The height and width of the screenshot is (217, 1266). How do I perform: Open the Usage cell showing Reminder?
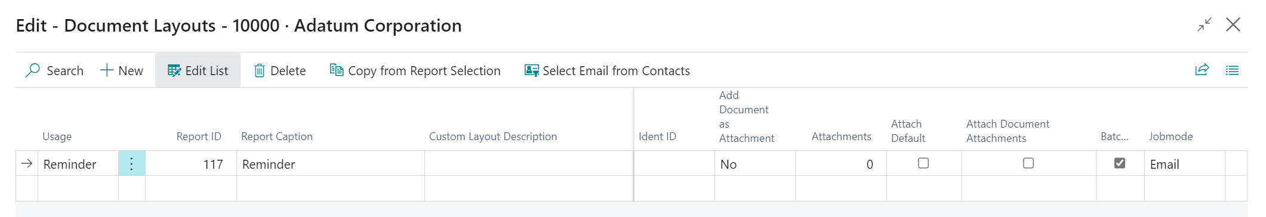click(78, 164)
